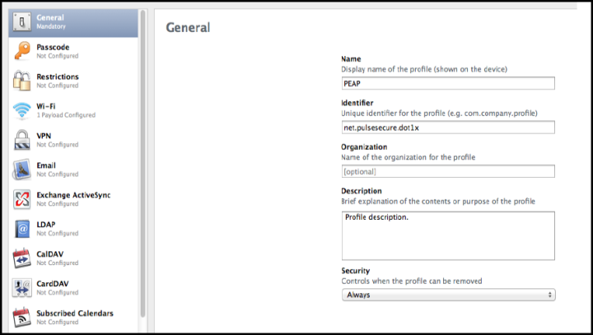Click the General payload phone icon

tap(22, 21)
